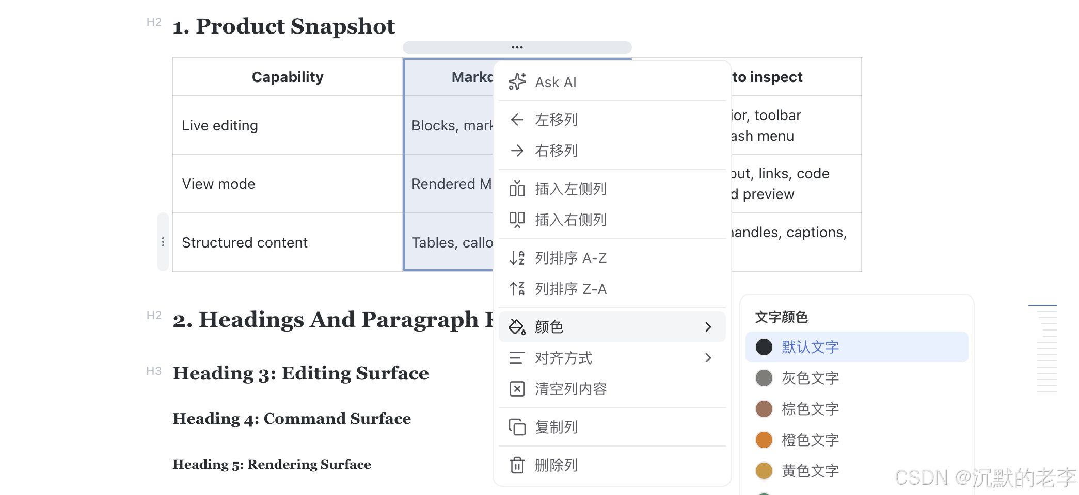Screen dimensions: 1079x495
Task: Choose 右移列 from the column menu
Action: pyautogui.click(x=612, y=151)
